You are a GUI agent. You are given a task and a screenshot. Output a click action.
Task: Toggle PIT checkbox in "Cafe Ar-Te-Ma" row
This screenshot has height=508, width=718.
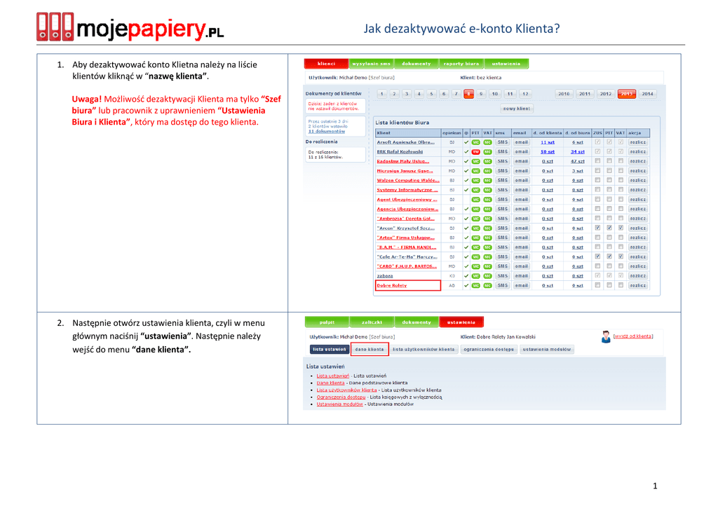(609, 256)
